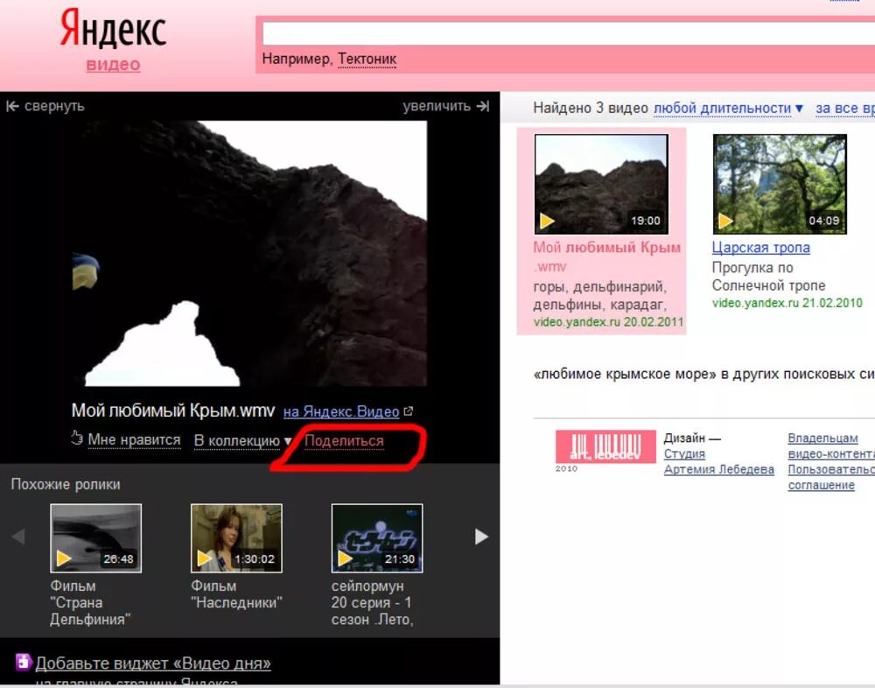Click Похожие ролики heading
Image resolution: width=875 pixels, height=688 pixels.
[x=66, y=484]
